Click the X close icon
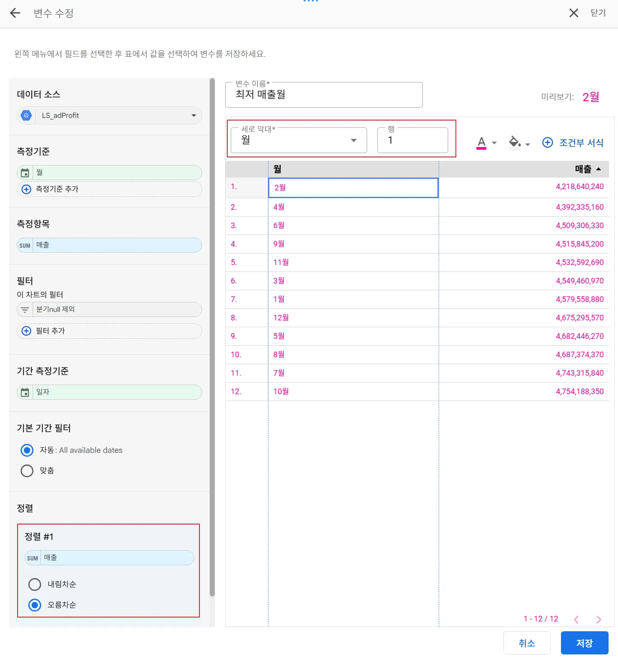618x657 pixels. (573, 13)
